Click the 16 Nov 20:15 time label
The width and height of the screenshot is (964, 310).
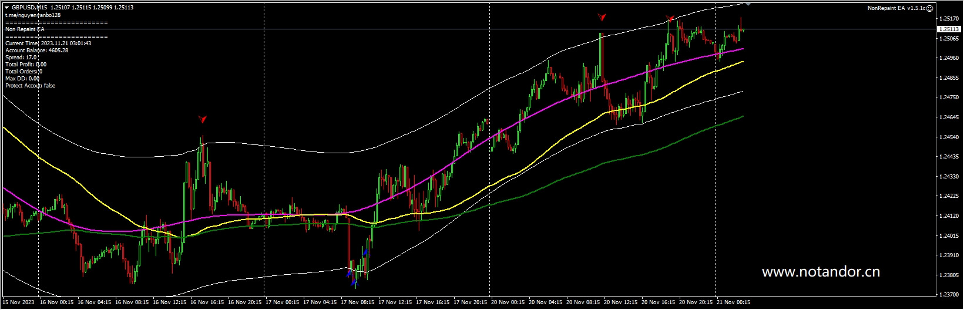click(245, 302)
